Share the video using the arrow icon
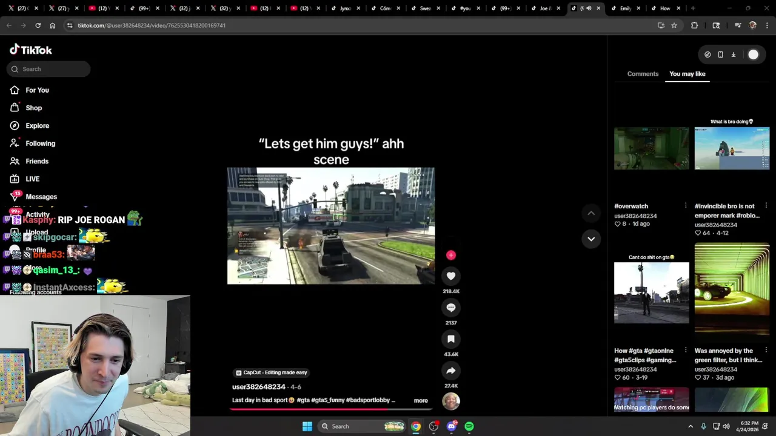Image resolution: width=776 pixels, height=436 pixels. [450, 371]
